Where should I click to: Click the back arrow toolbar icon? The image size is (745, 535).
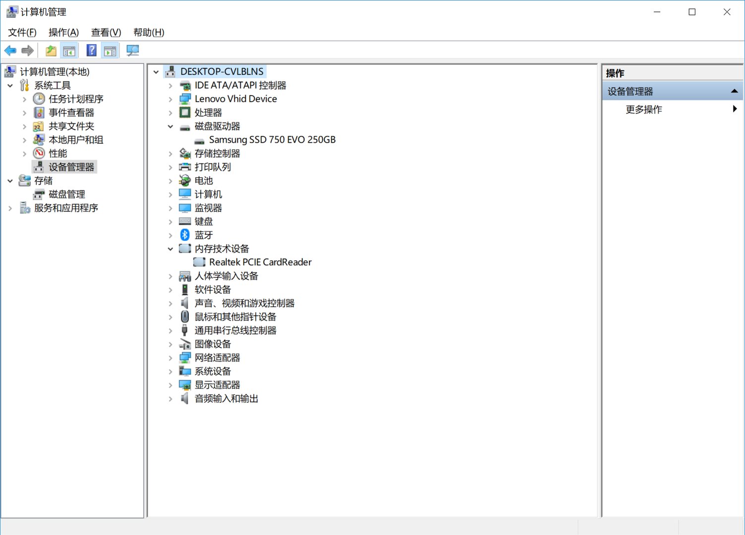10,51
